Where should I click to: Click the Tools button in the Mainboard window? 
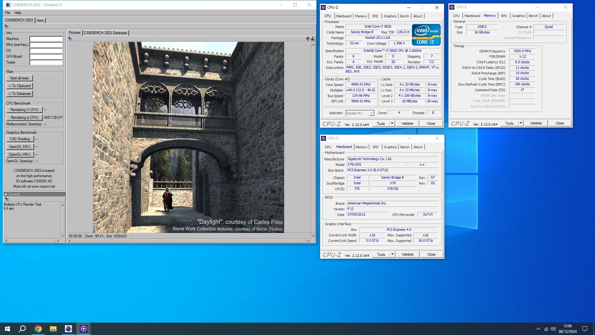coord(381,254)
